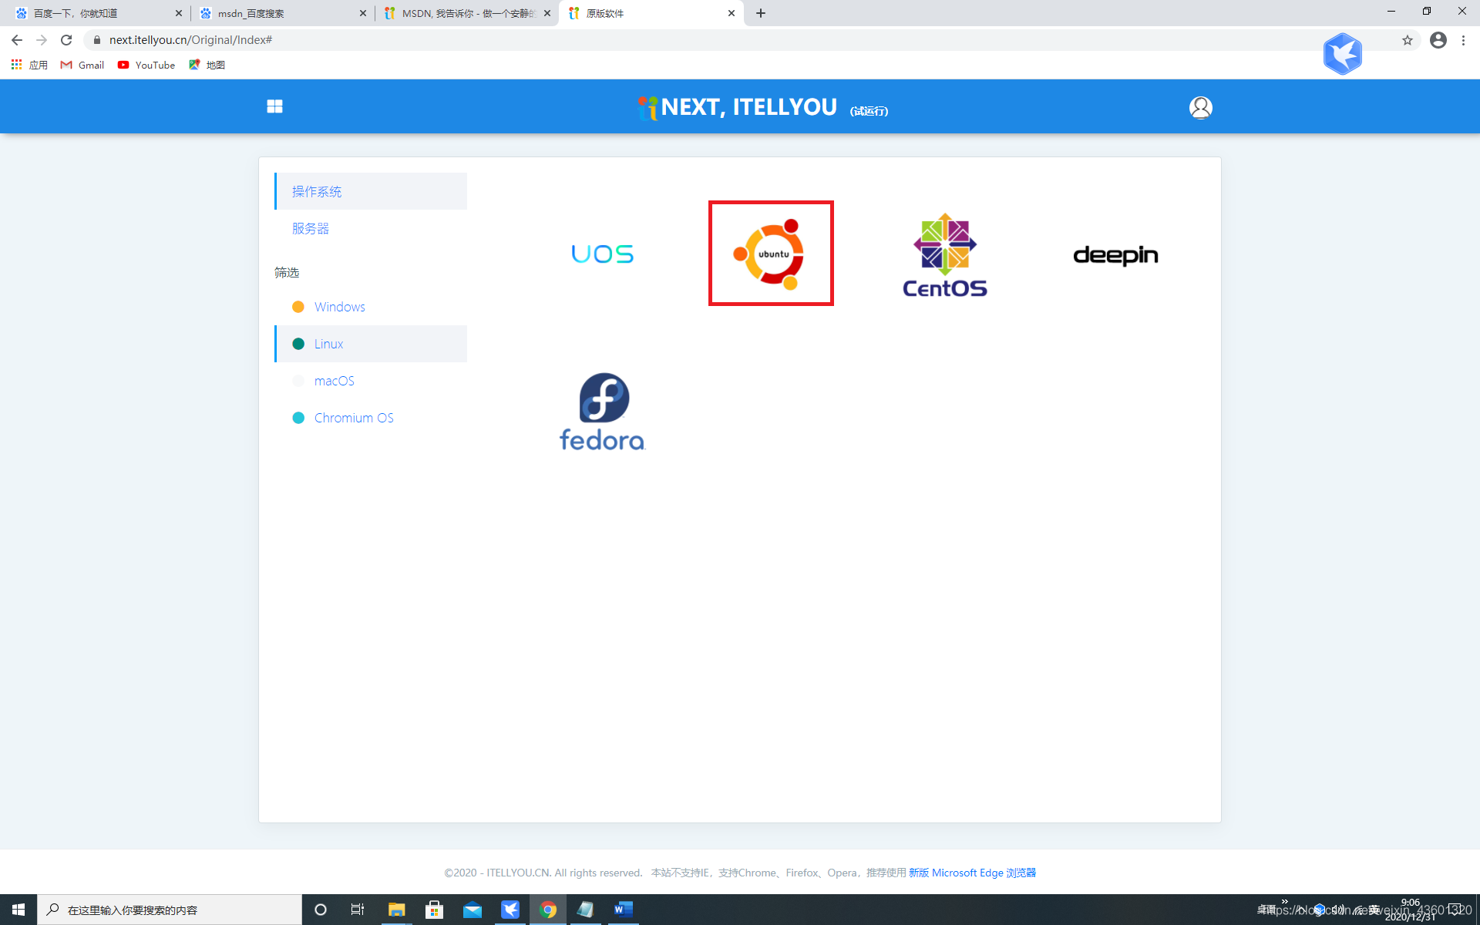Select the UOS operating system logo
The image size is (1480, 925).
coord(602,254)
